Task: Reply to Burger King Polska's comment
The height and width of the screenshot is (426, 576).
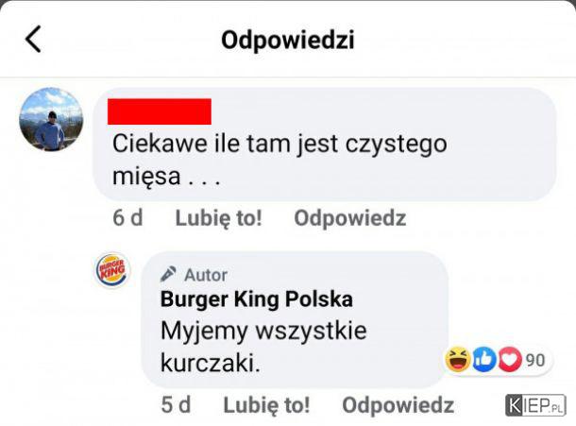Action: click(398, 405)
